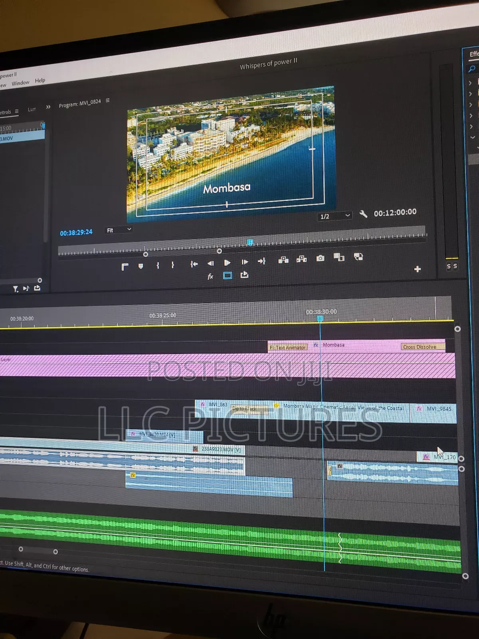
Task: Click the Lift icon
Action: (x=283, y=260)
